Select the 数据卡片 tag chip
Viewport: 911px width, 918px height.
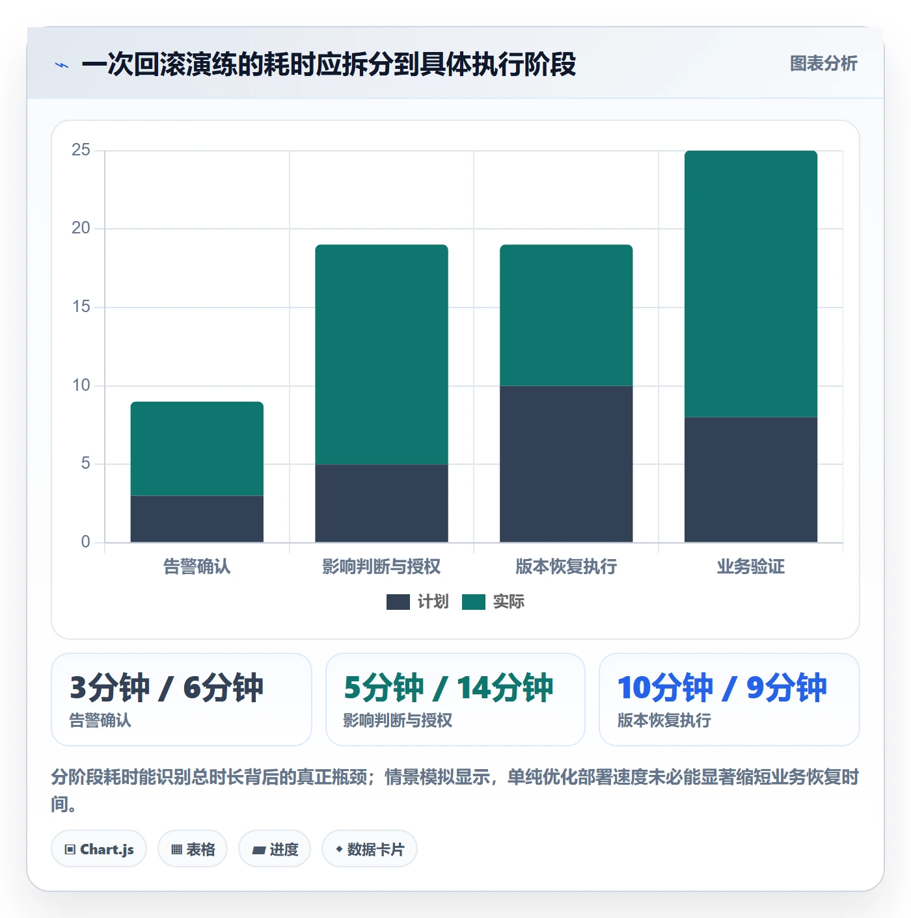click(370, 848)
